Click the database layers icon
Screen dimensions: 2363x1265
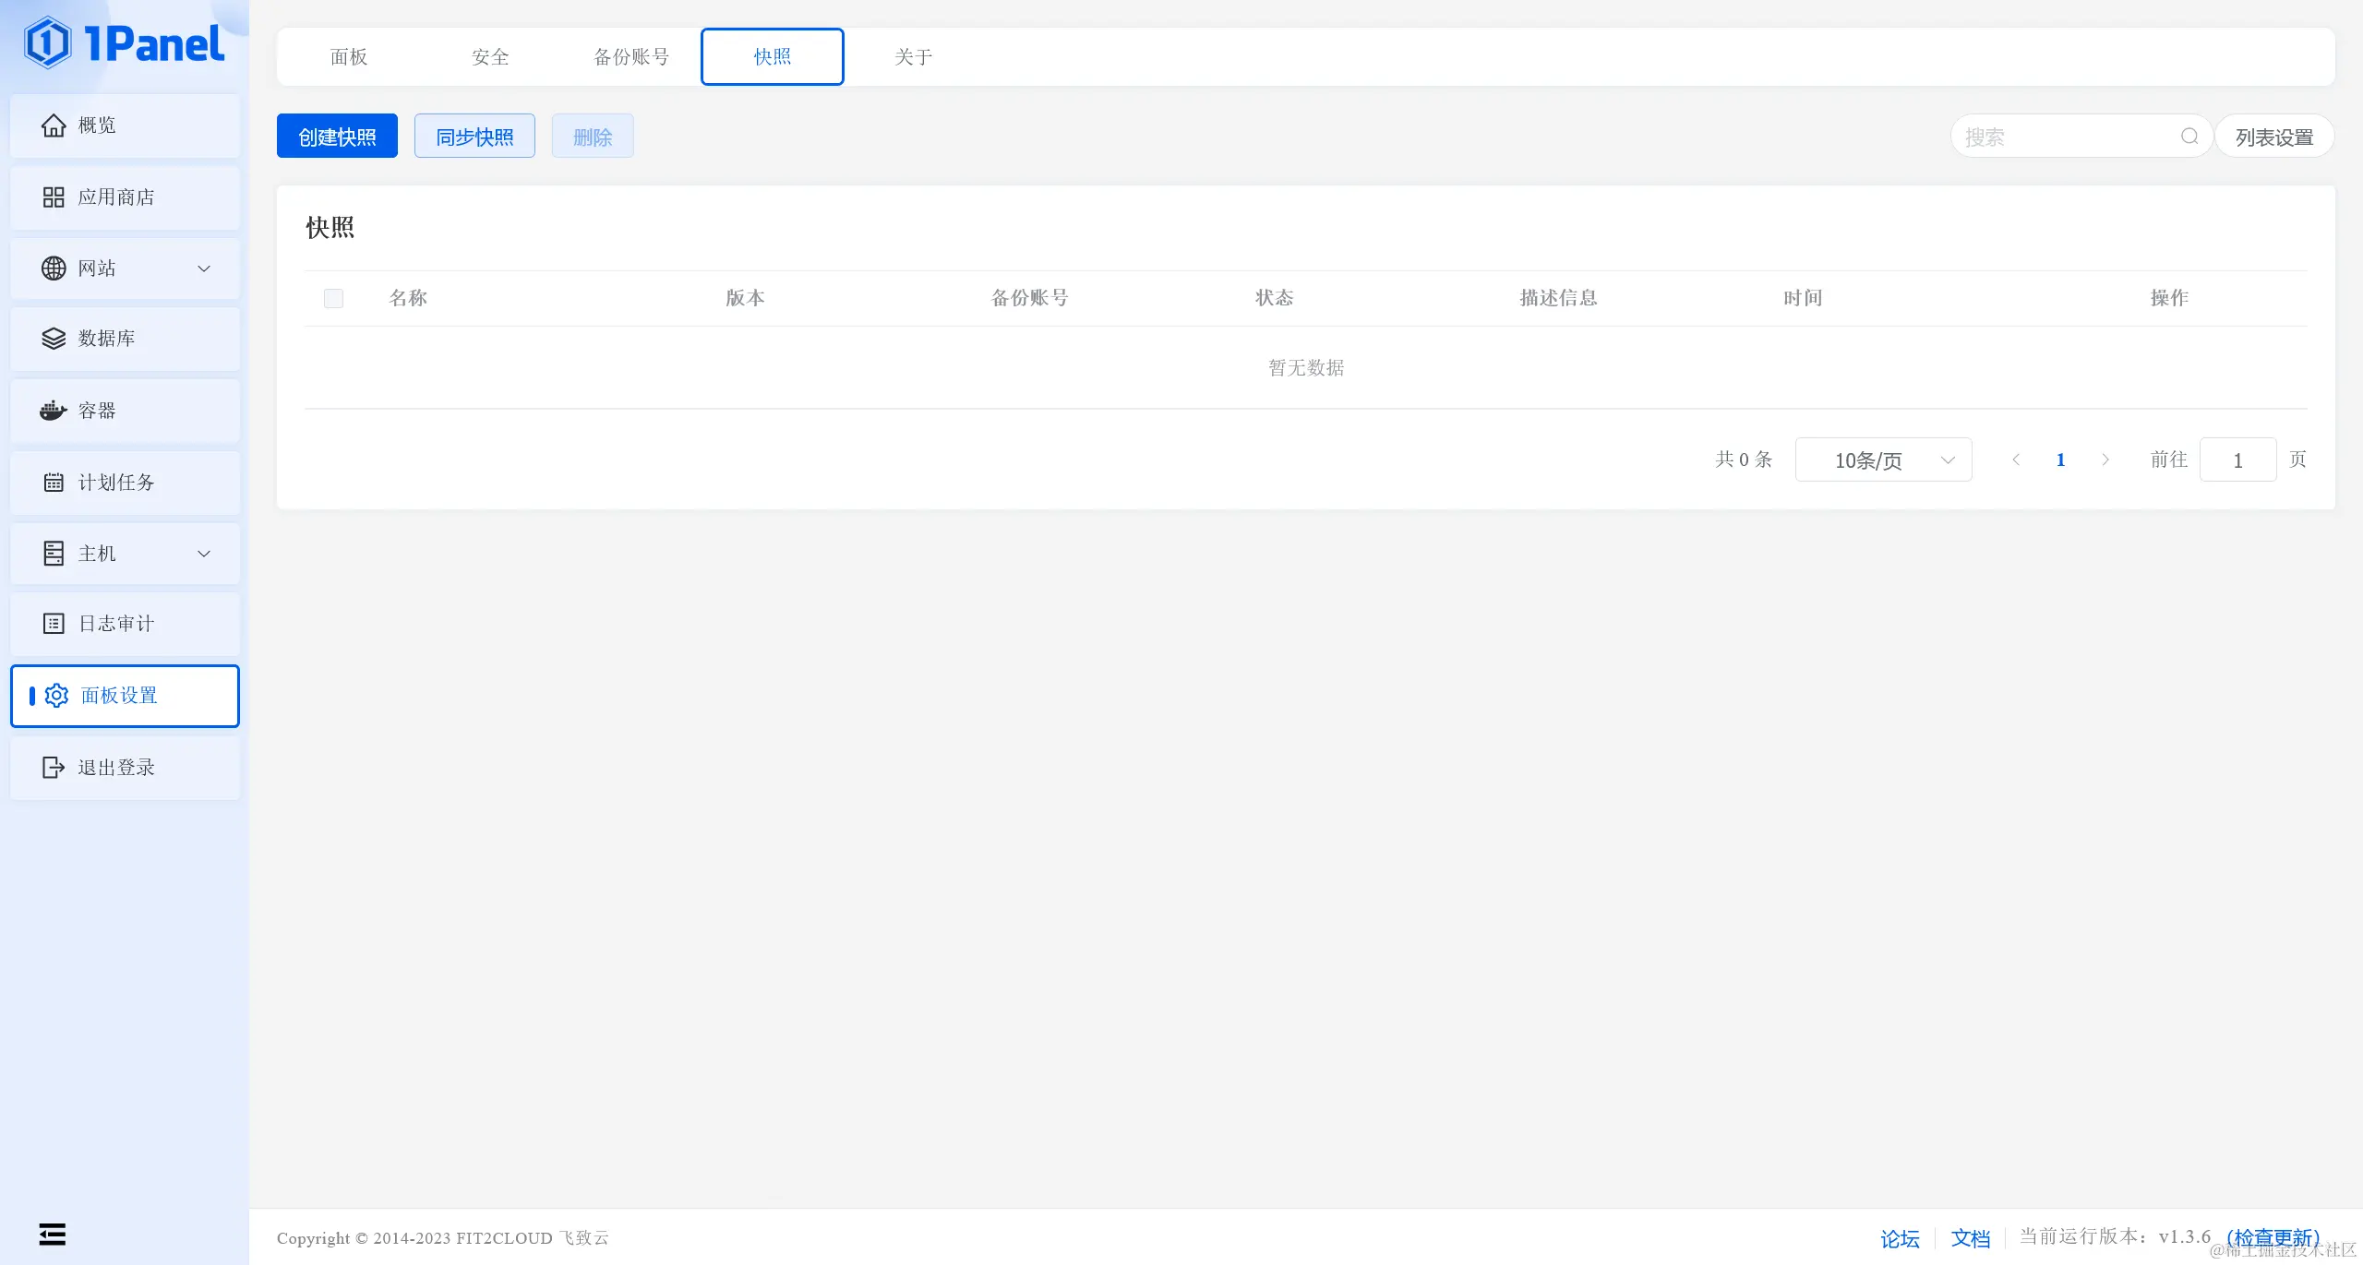click(x=54, y=339)
